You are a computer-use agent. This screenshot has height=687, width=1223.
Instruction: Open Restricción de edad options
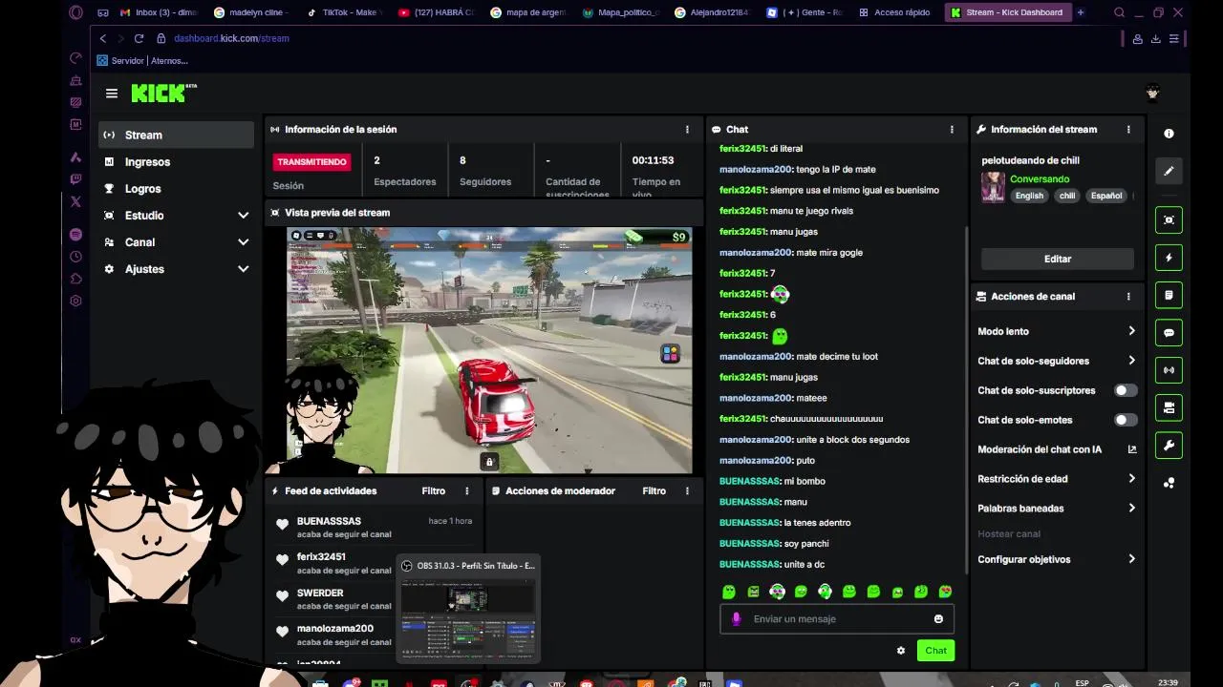point(1057,479)
